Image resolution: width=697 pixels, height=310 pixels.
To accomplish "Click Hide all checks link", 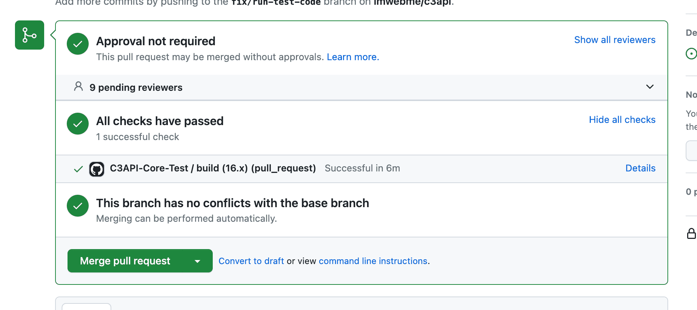I will [x=622, y=120].
